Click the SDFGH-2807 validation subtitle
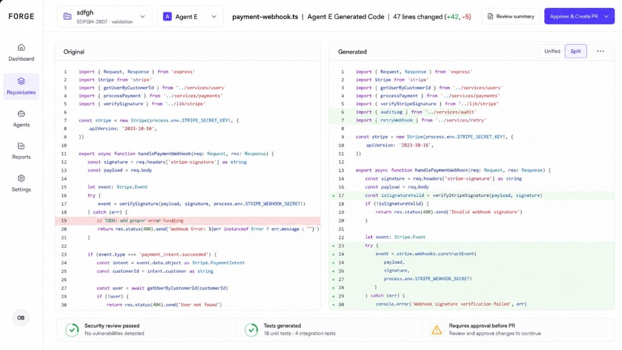622x350 pixels. pos(104,22)
